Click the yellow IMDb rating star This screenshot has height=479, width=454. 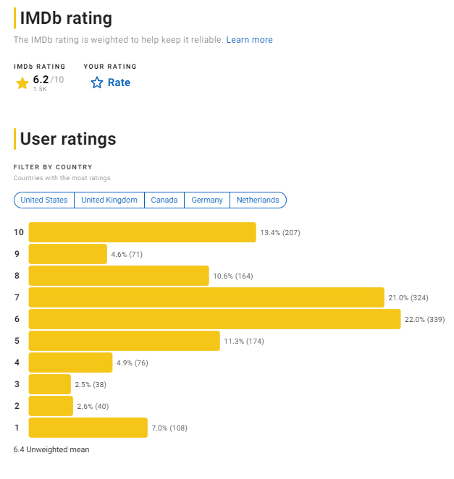(x=22, y=83)
